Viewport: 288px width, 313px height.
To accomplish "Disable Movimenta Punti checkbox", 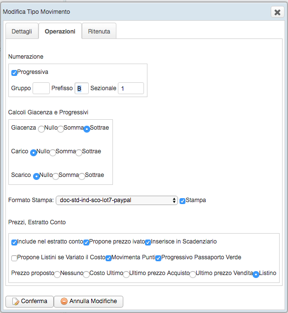I will [108, 258].
